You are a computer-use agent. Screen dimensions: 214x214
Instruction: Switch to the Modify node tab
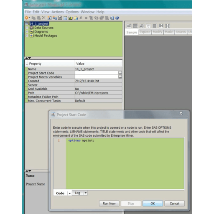[158, 32]
